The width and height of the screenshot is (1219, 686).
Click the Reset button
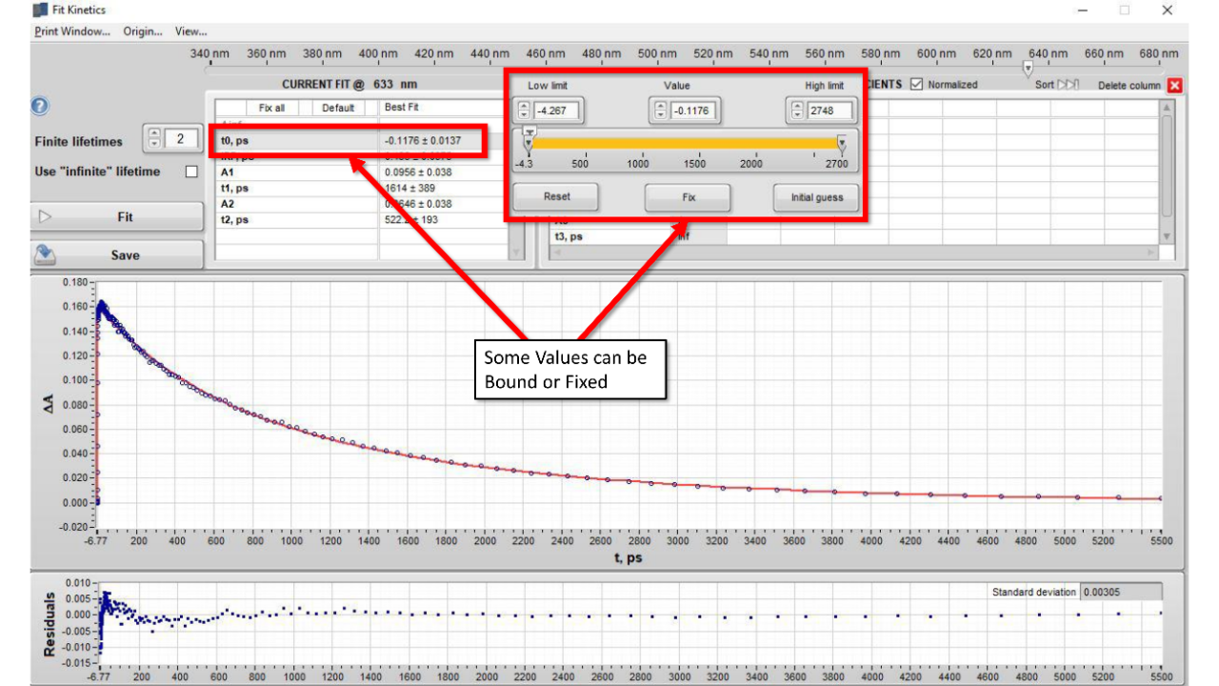point(556,197)
